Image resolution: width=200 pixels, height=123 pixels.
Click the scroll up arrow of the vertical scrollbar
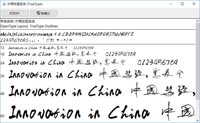[x=197, y=21]
